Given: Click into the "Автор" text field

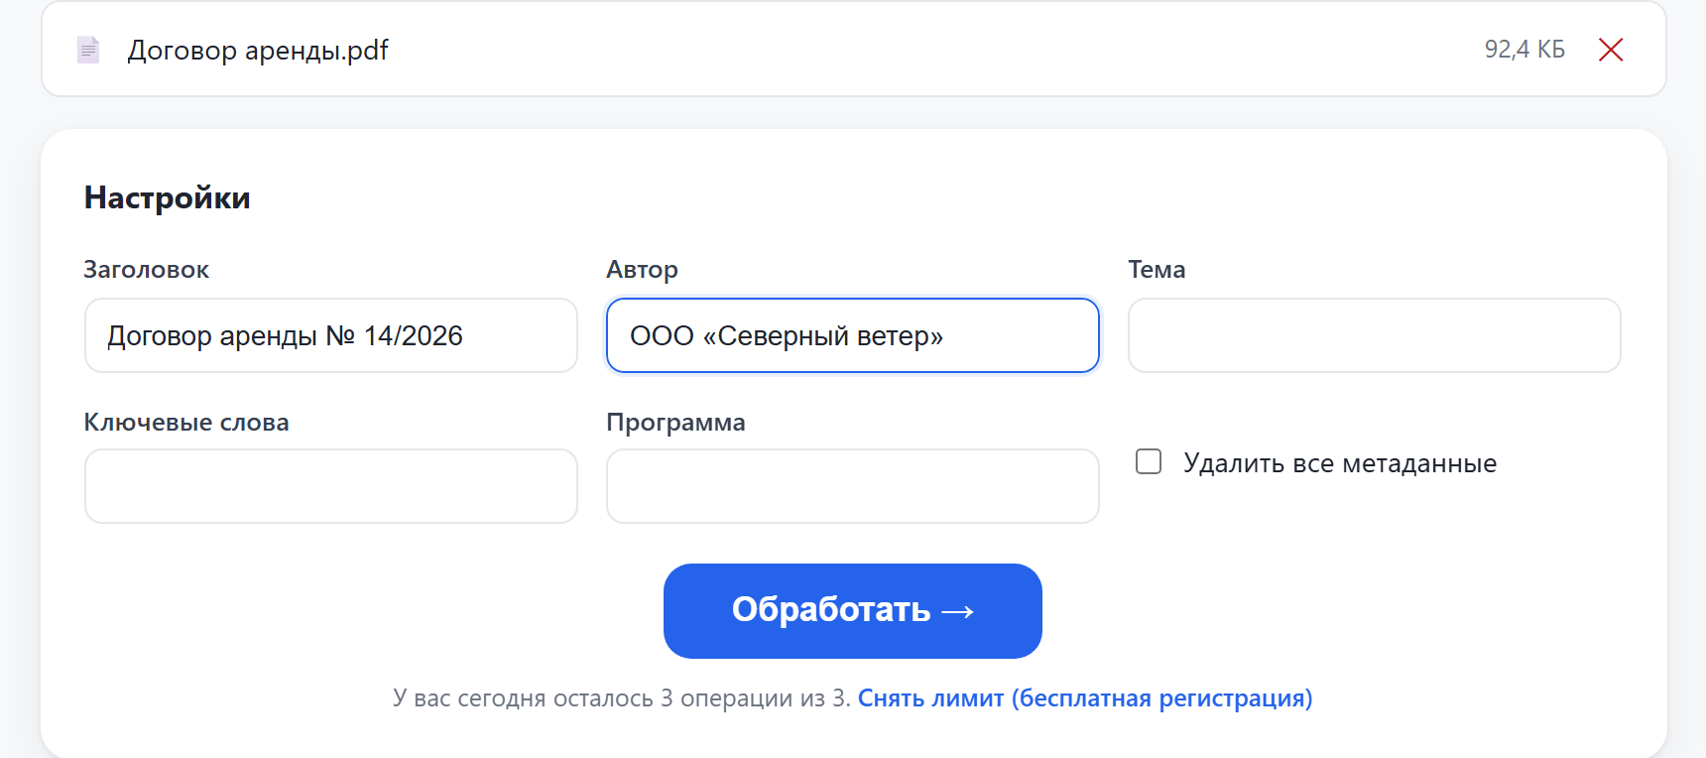Looking at the screenshot, I should 853,335.
